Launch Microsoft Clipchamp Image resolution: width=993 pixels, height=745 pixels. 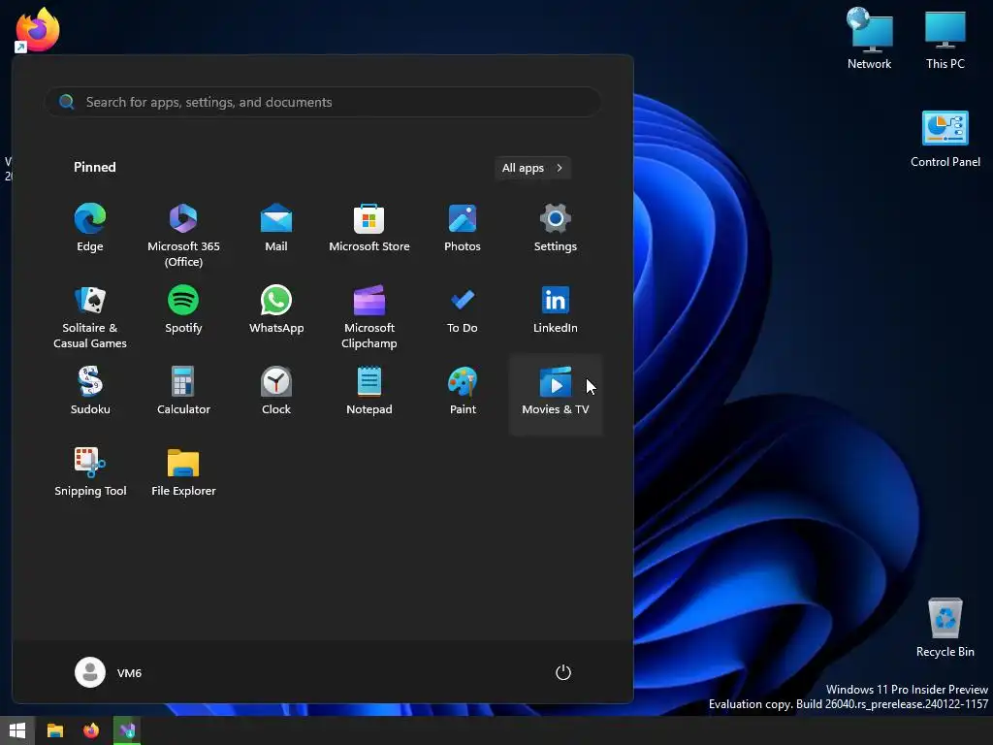[x=369, y=316]
